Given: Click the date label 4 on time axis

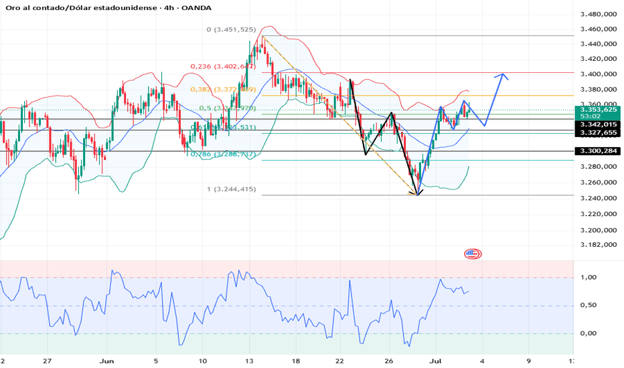Looking at the screenshot, I should [482, 361].
